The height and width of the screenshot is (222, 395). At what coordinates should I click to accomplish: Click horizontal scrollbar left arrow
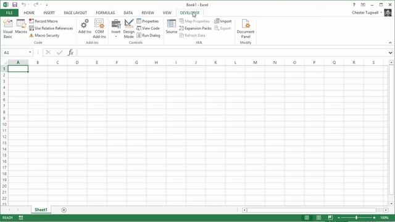pyautogui.click(x=244, y=210)
